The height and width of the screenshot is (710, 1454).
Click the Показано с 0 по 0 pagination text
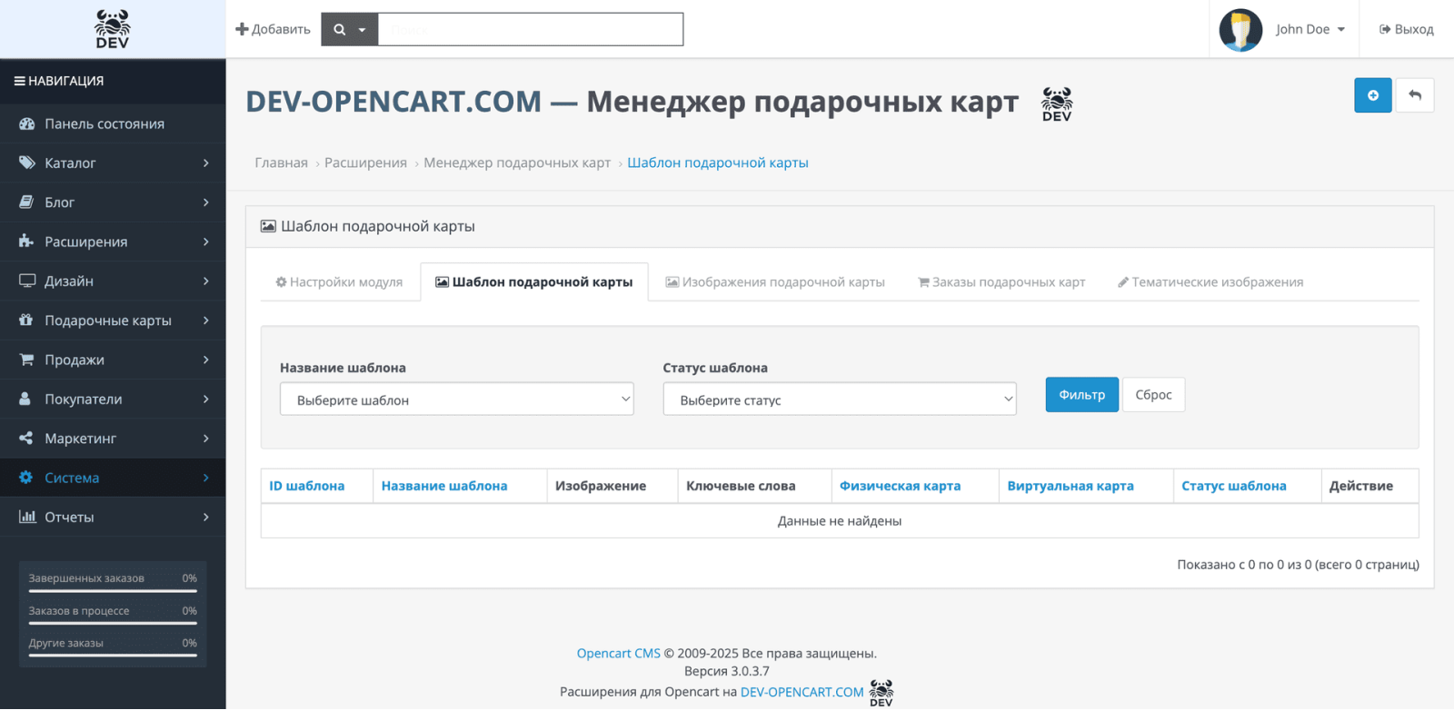click(1298, 565)
